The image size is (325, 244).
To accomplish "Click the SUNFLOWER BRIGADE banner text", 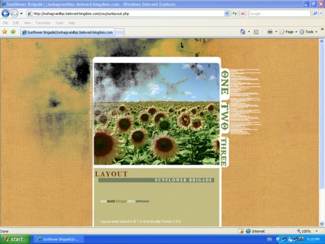I will 183,180.
